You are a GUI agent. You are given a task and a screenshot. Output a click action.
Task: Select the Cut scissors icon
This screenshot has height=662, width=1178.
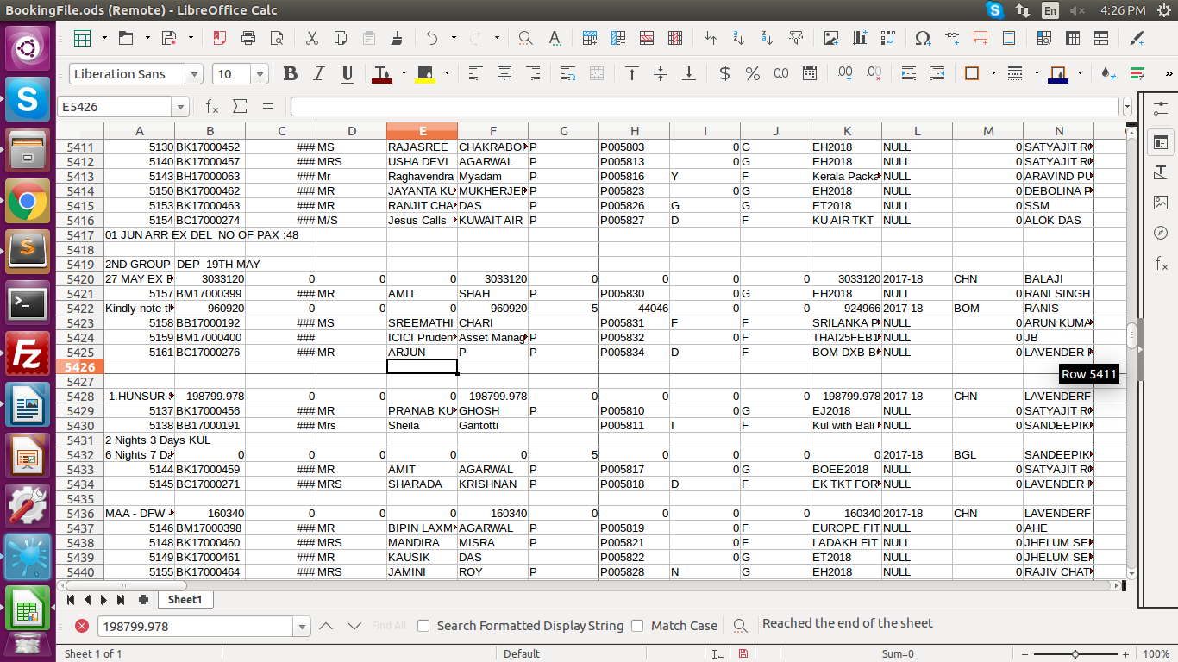coord(312,38)
